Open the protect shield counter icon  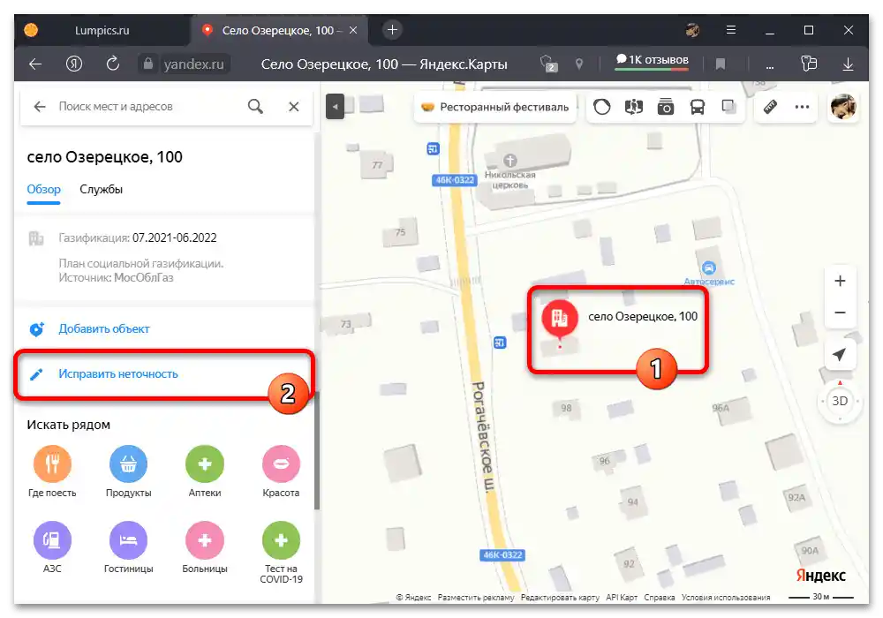(x=548, y=64)
